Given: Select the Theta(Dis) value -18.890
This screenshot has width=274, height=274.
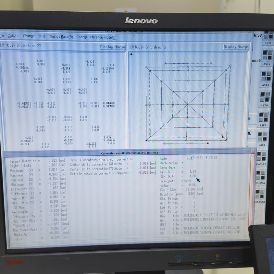Looking at the screenshot, I should 53,224.
